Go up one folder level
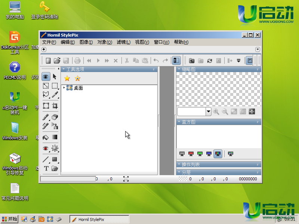The image size is (299, 224). tap(192, 60)
